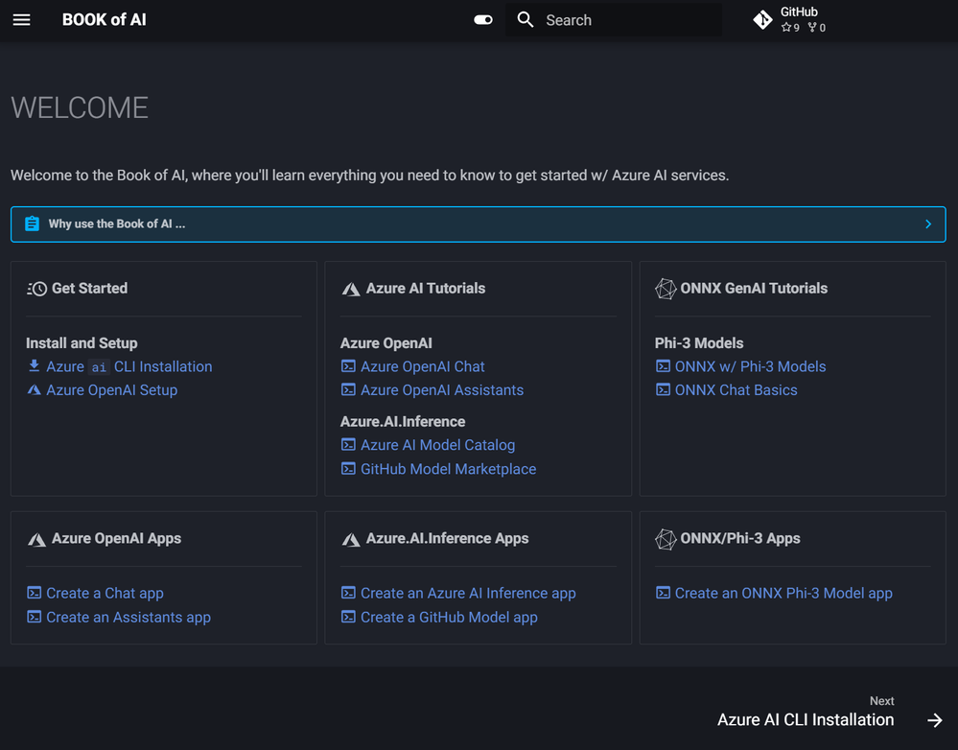Click the Azure logo in Azure AI Tutorials
This screenshot has height=750, width=958.
tap(351, 289)
